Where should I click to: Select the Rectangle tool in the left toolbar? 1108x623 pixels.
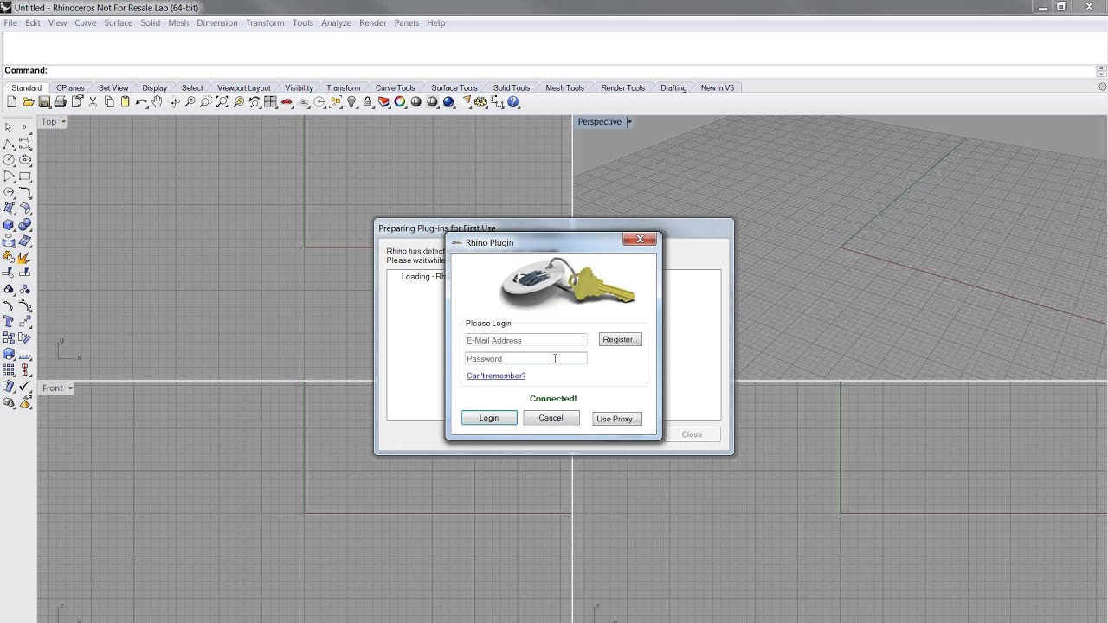[x=25, y=176]
